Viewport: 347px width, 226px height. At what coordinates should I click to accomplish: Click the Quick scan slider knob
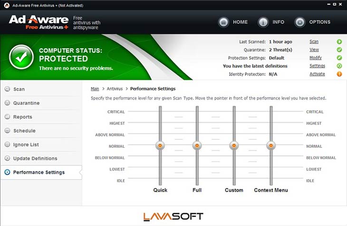pyautogui.click(x=160, y=145)
